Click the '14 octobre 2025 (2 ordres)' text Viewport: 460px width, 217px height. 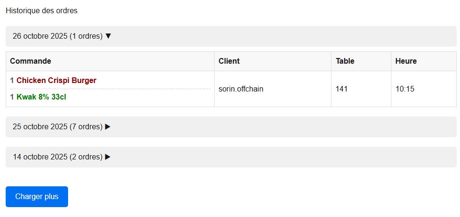point(57,157)
